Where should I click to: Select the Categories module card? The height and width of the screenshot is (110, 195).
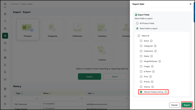click(52, 30)
